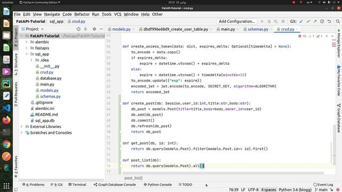Open Git history clock icon
The image size is (342, 192).
click(322, 21)
